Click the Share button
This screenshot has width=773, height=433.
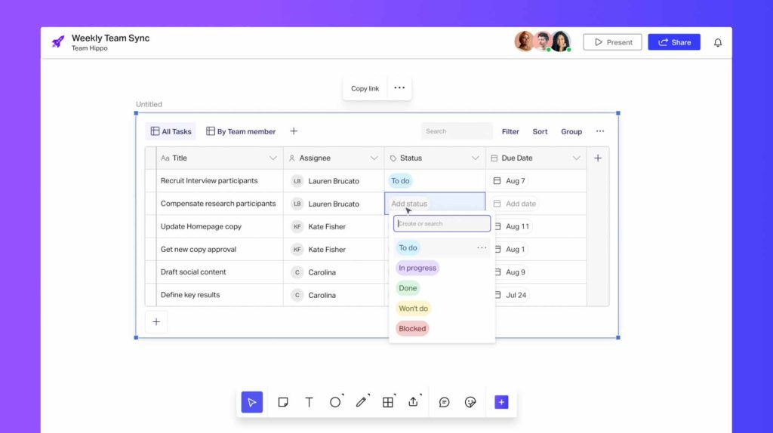pyautogui.click(x=673, y=42)
